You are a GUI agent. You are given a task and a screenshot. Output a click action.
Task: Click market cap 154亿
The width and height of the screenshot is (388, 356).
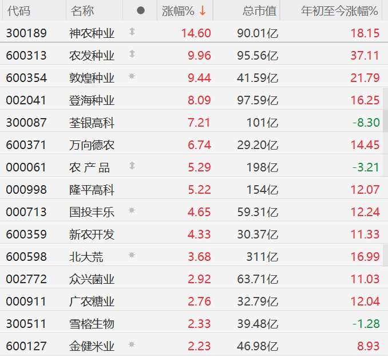coord(262,190)
